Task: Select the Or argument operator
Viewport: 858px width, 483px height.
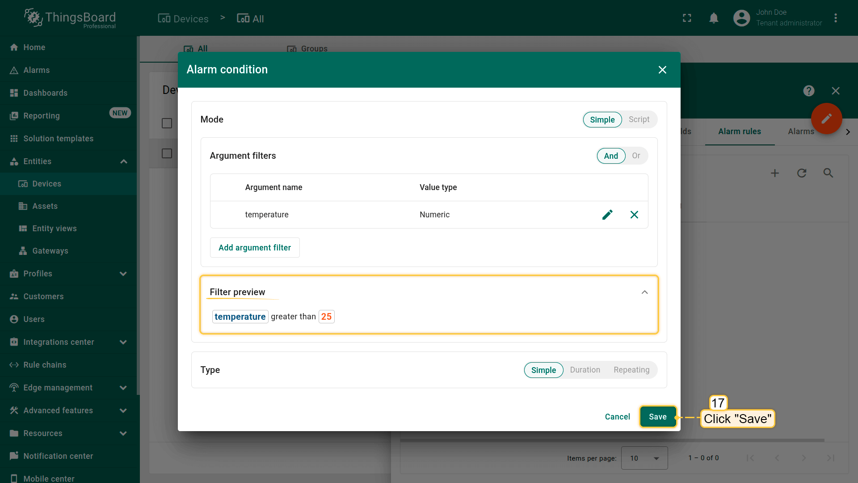Action: coord(635,156)
